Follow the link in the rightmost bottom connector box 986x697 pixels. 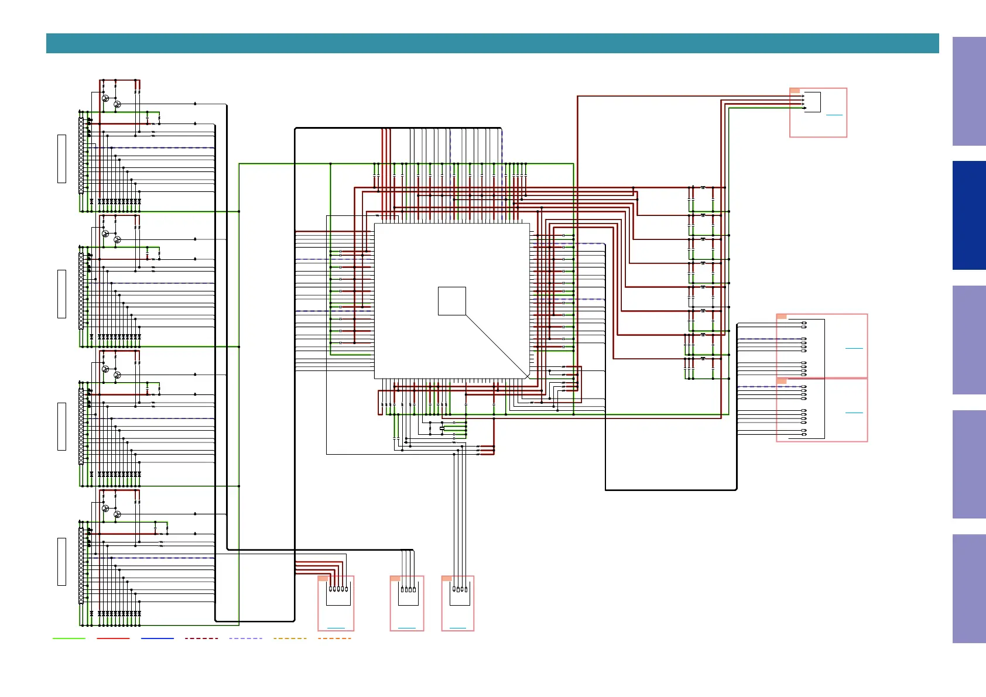[458, 628]
